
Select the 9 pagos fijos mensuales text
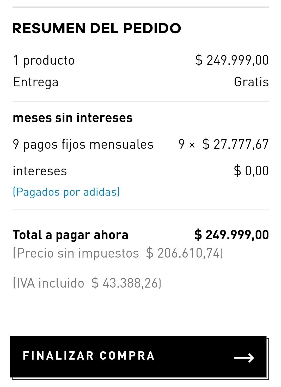point(83,145)
